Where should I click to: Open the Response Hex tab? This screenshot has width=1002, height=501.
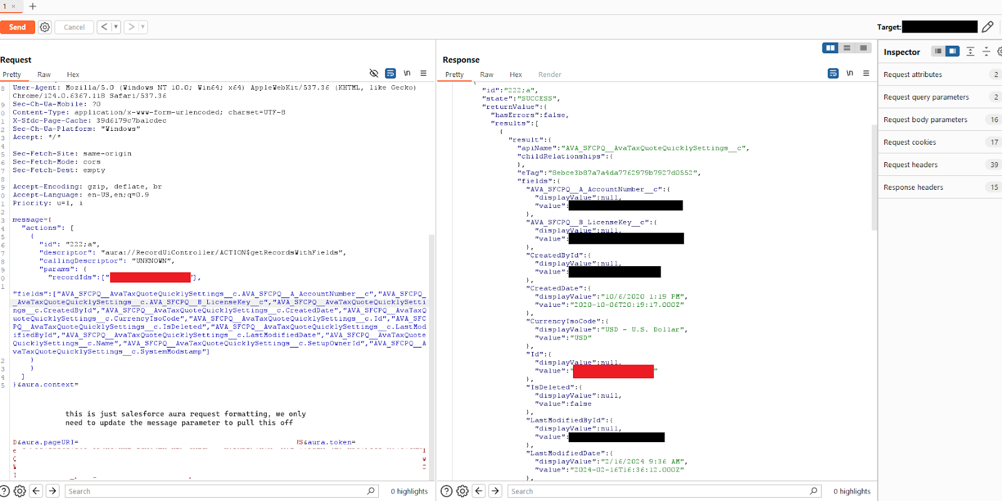pos(515,75)
